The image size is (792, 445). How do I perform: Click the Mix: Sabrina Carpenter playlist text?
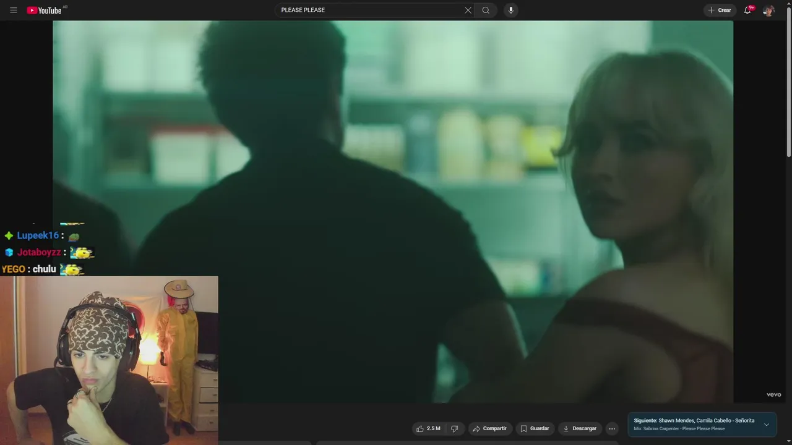coord(679,428)
